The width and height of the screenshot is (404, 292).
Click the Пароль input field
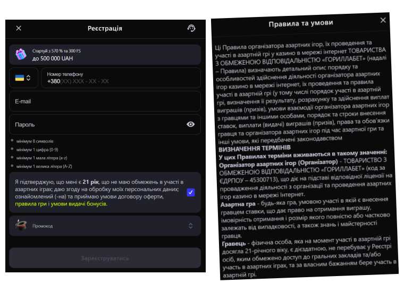pyautogui.click(x=105, y=125)
